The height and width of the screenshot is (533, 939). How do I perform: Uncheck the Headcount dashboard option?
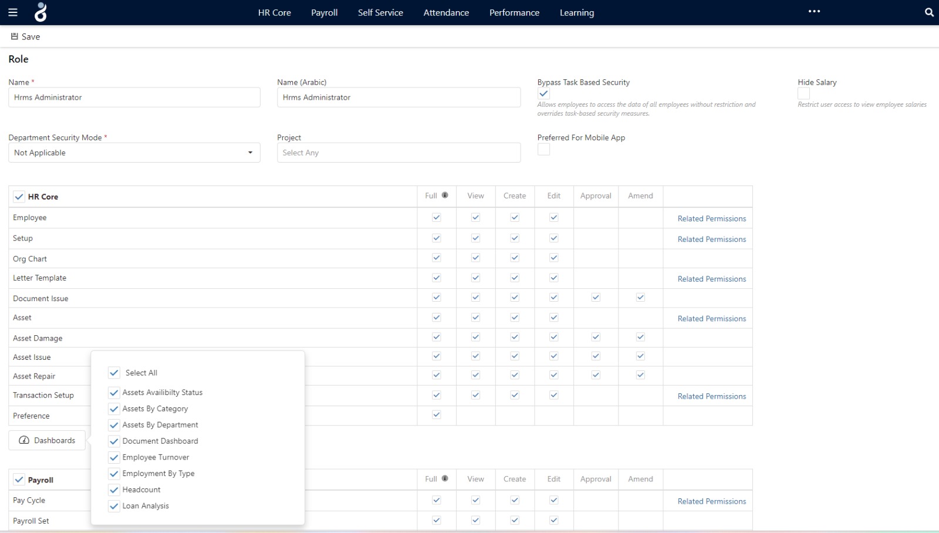pyautogui.click(x=114, y=490)
